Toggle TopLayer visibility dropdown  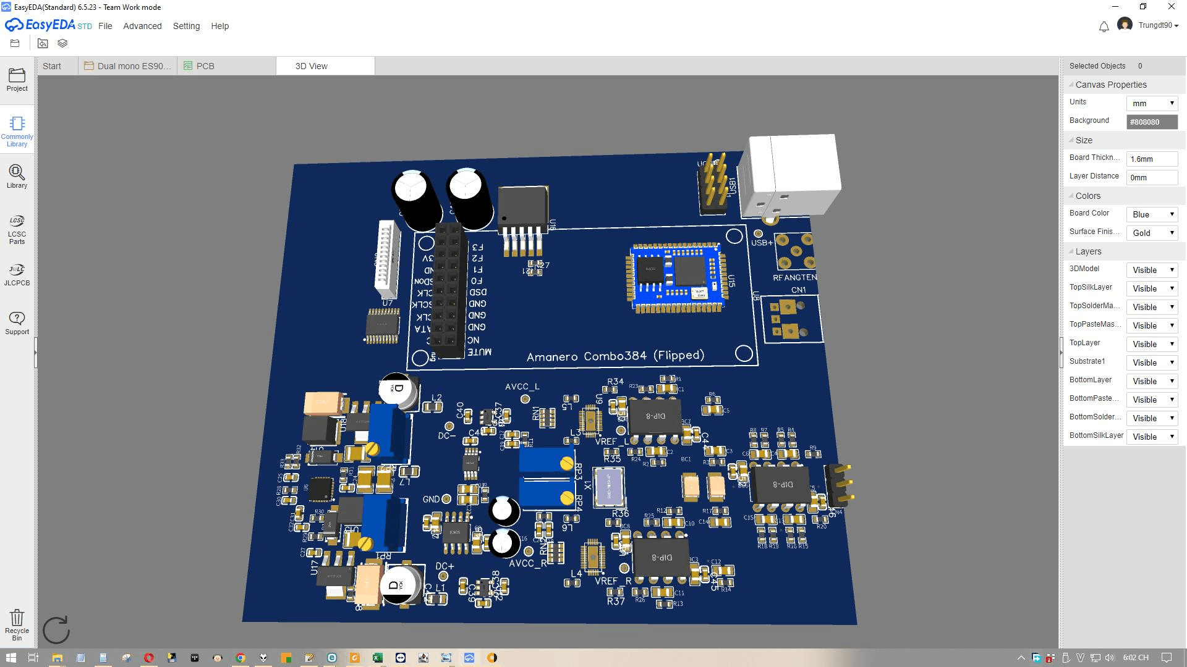tap(1152, 344)
